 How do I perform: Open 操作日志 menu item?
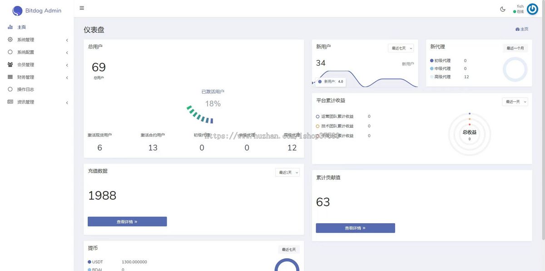tap(37, 89)
